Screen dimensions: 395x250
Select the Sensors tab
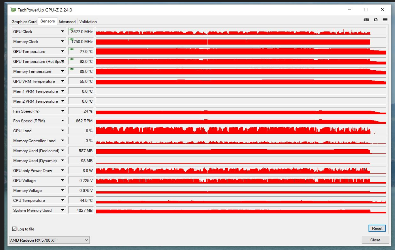pos(48,21)
